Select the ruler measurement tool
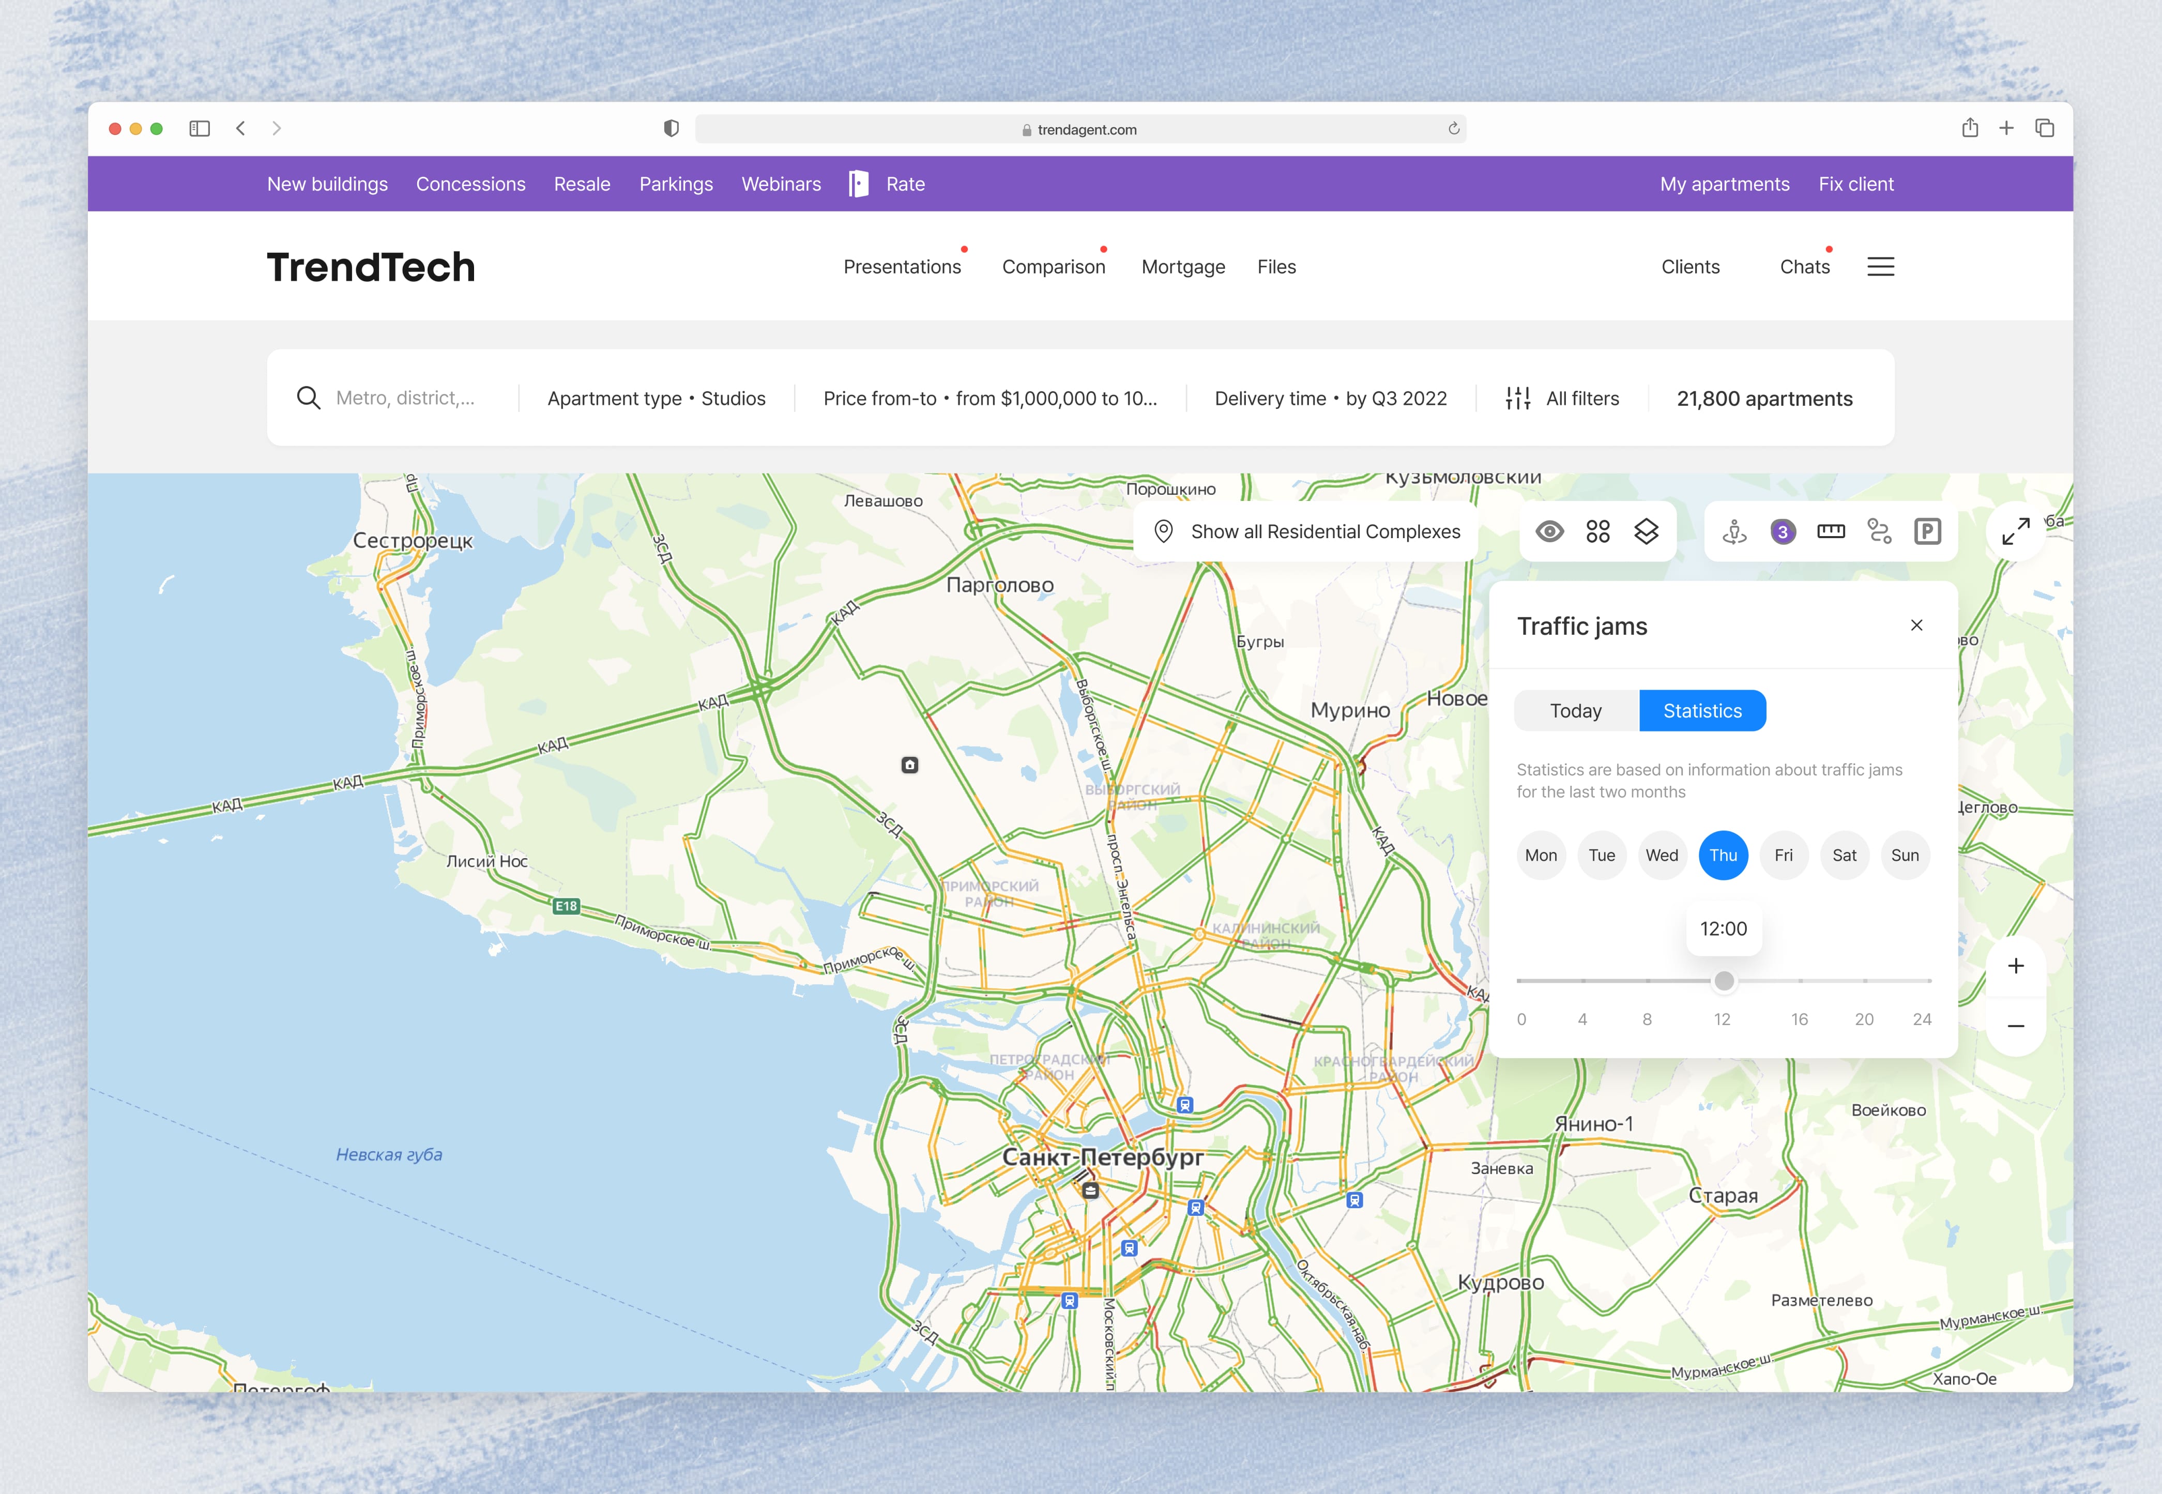The image size is (2162, 1494). [1831, 532]
